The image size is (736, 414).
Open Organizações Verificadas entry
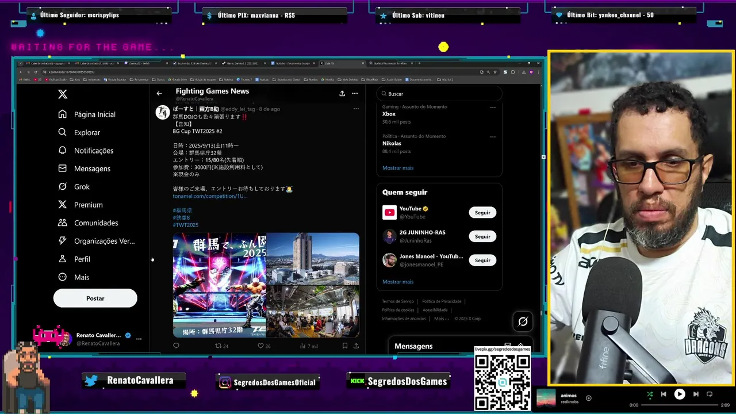click(96, 241)
